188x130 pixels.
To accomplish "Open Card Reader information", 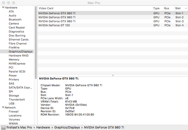I will pos(17,27).
